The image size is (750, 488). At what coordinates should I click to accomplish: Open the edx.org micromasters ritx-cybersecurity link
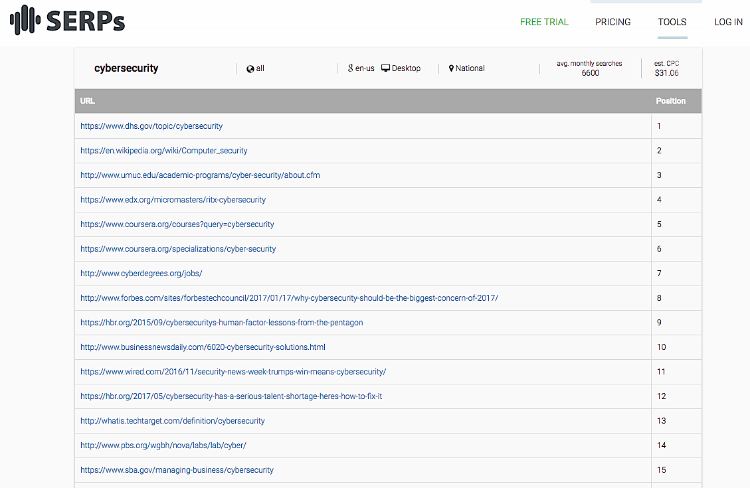click(173, 200)
